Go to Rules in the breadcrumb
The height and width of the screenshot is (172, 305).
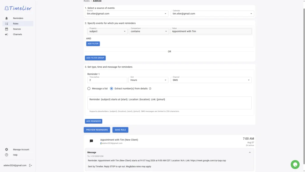(87, 1)
